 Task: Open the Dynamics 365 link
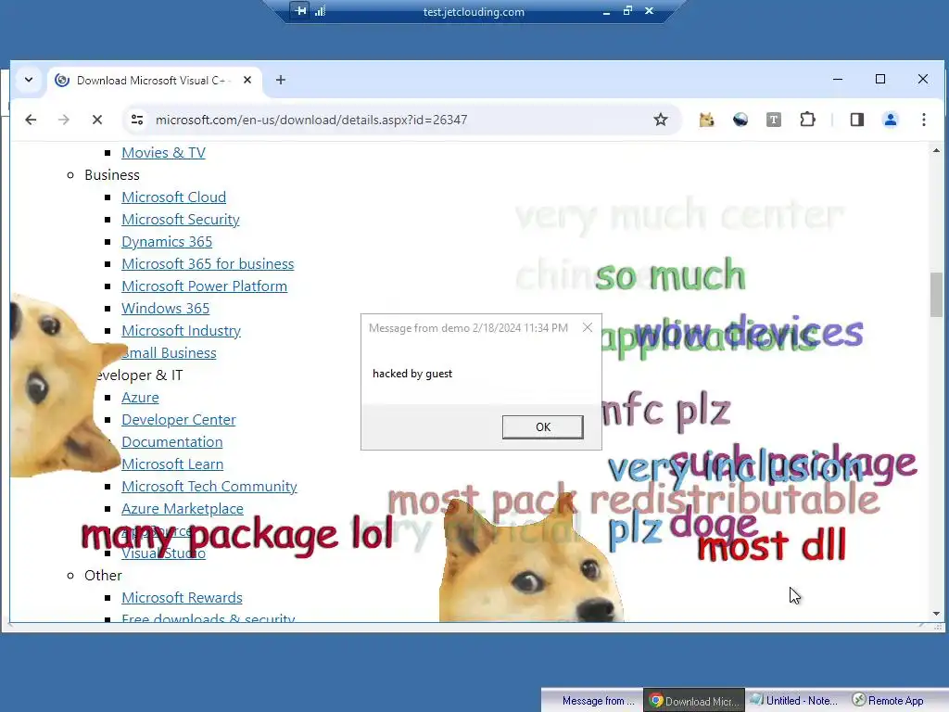[167, 242]
